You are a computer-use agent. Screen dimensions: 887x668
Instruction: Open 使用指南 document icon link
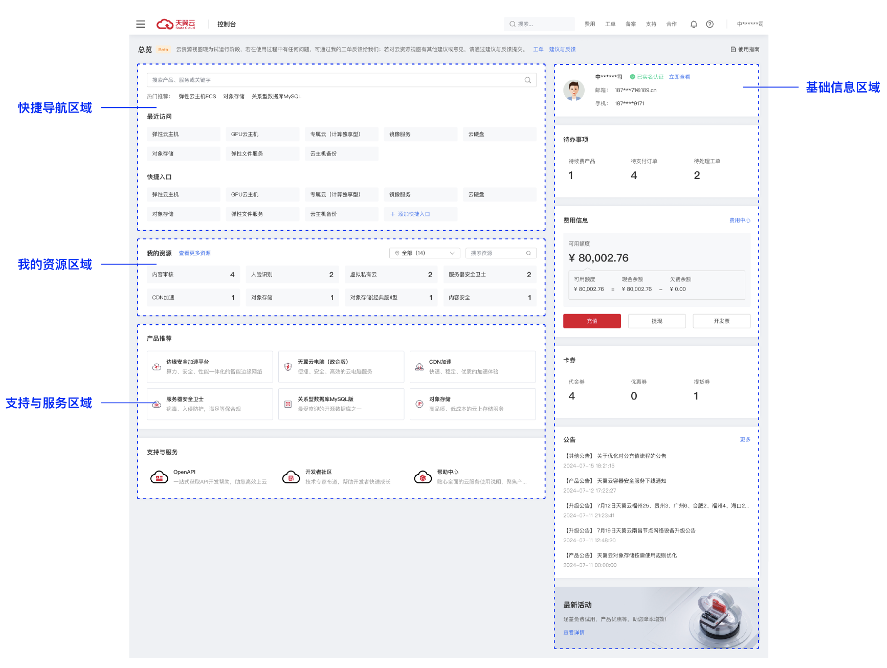click(745, 50)
